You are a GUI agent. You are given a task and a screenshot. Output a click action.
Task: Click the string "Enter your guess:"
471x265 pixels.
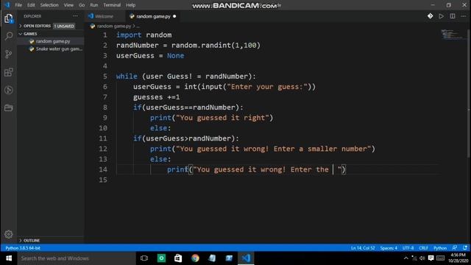point(267,87)
